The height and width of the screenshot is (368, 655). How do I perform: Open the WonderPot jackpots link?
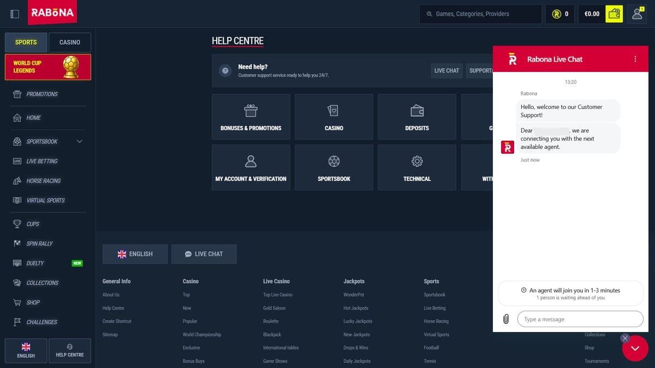tap(354, 295)
